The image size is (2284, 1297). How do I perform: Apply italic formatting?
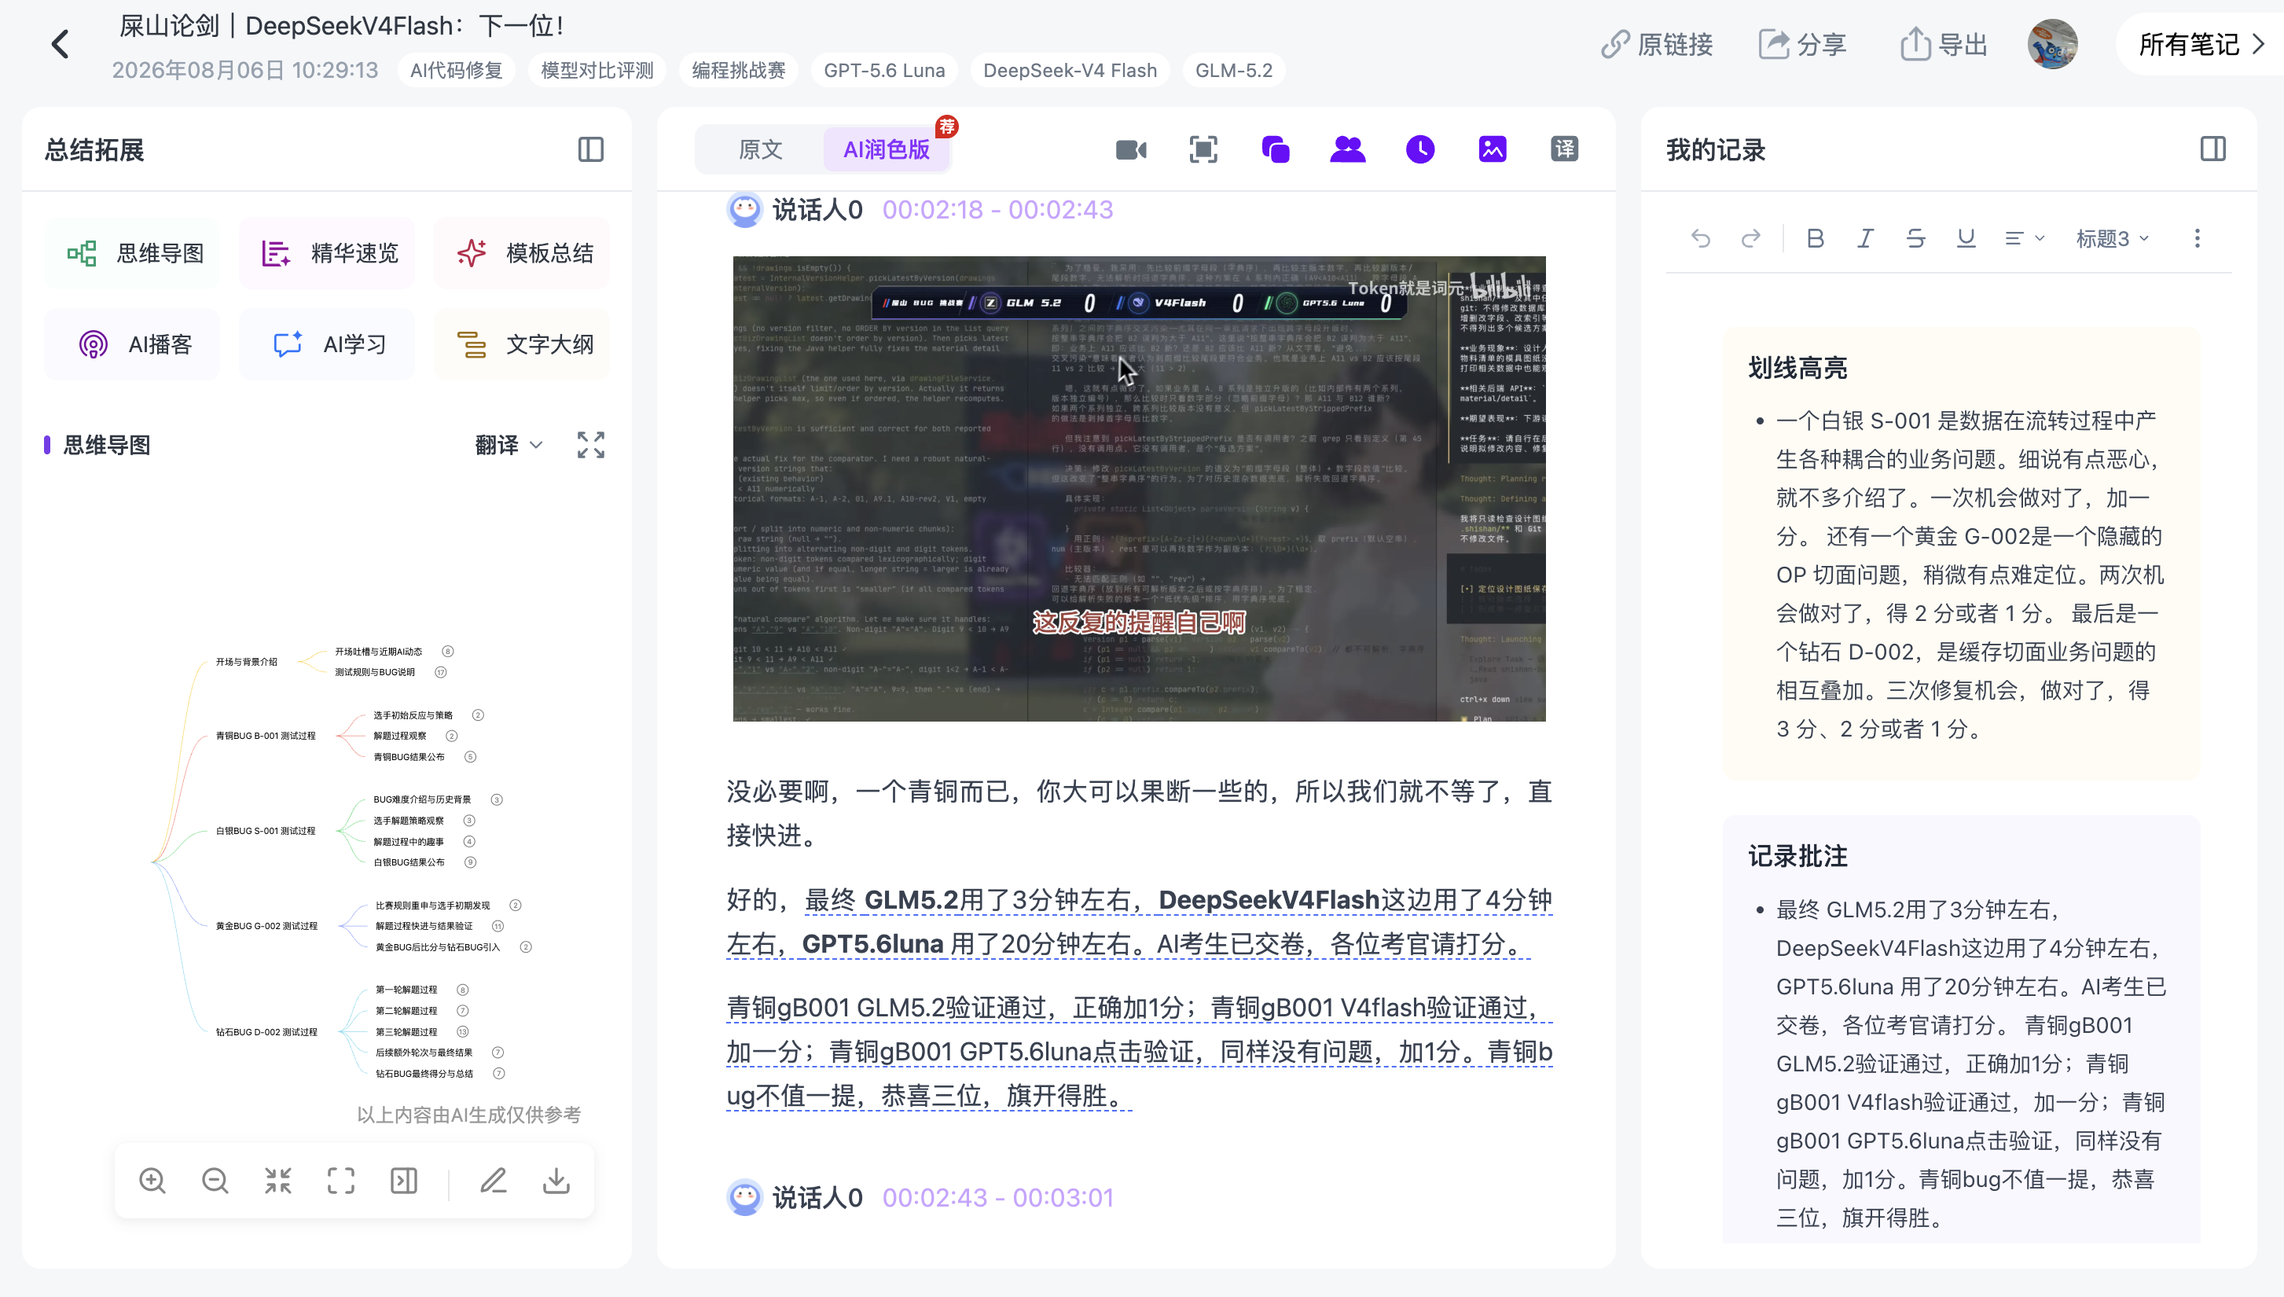point(1866,238)
